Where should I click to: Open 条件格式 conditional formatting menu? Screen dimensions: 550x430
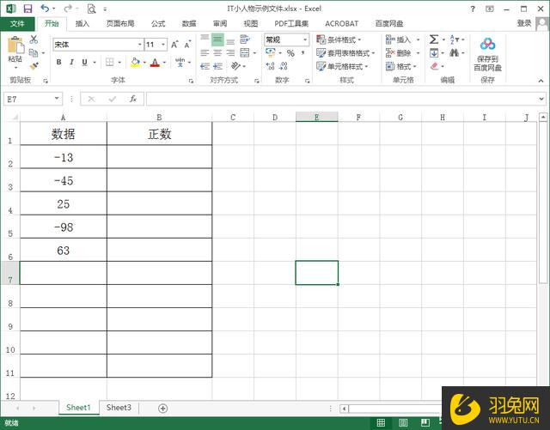(339, 39)
